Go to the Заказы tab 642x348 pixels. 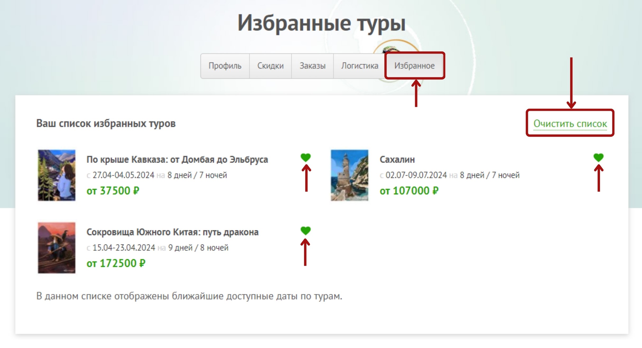tap(312, 66)
